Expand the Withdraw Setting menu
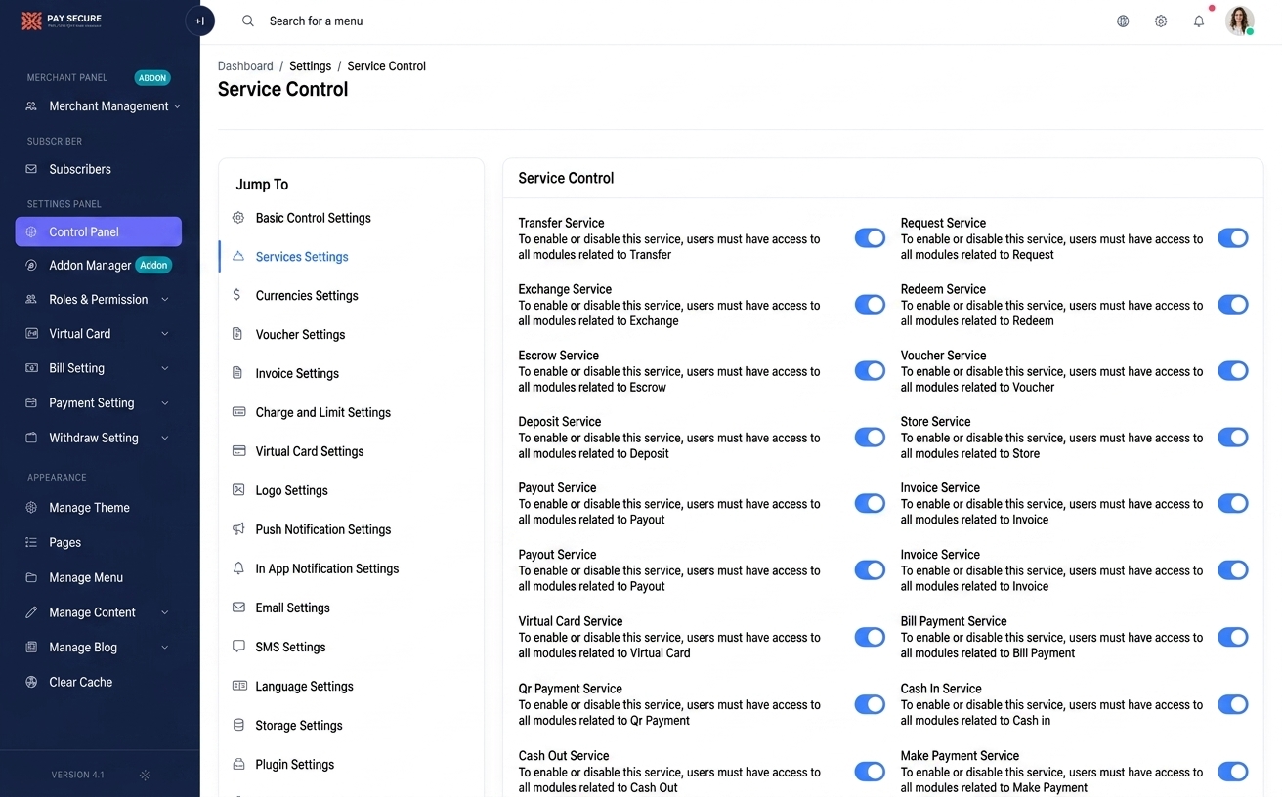The width and height of the screenshot is (1282, 797). pos(98,438)
